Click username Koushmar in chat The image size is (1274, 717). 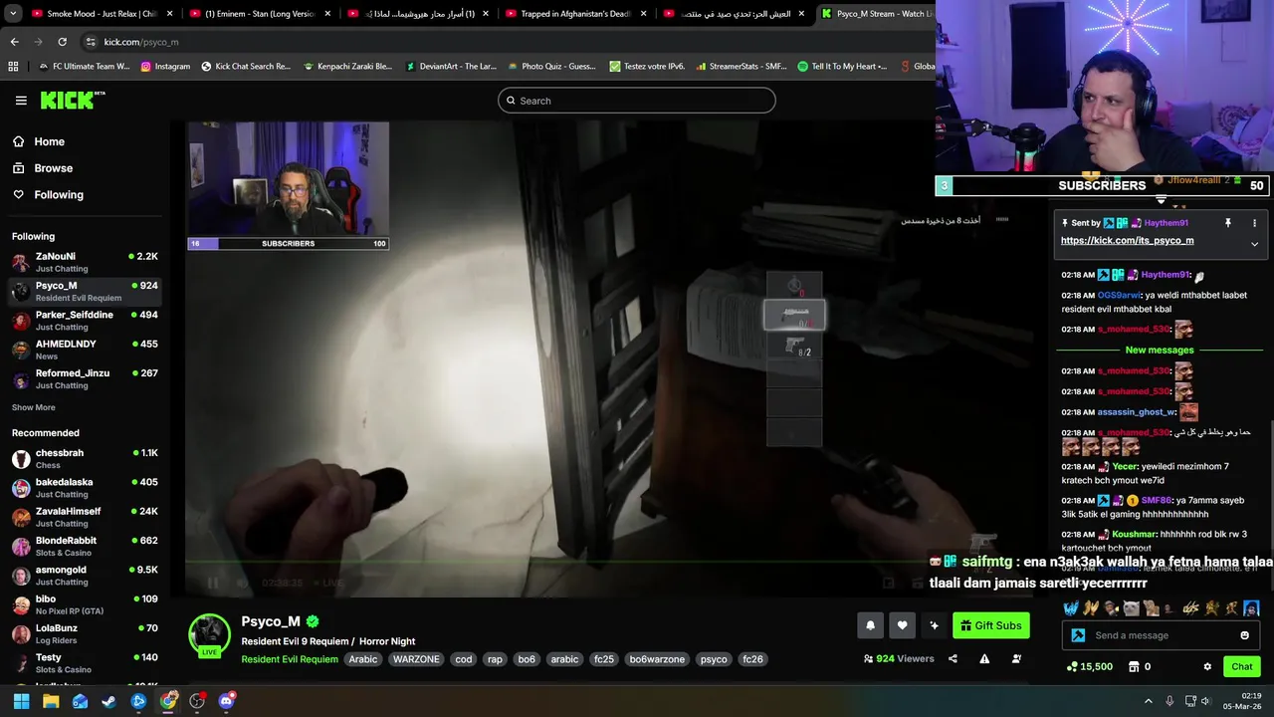(1134, 535)
